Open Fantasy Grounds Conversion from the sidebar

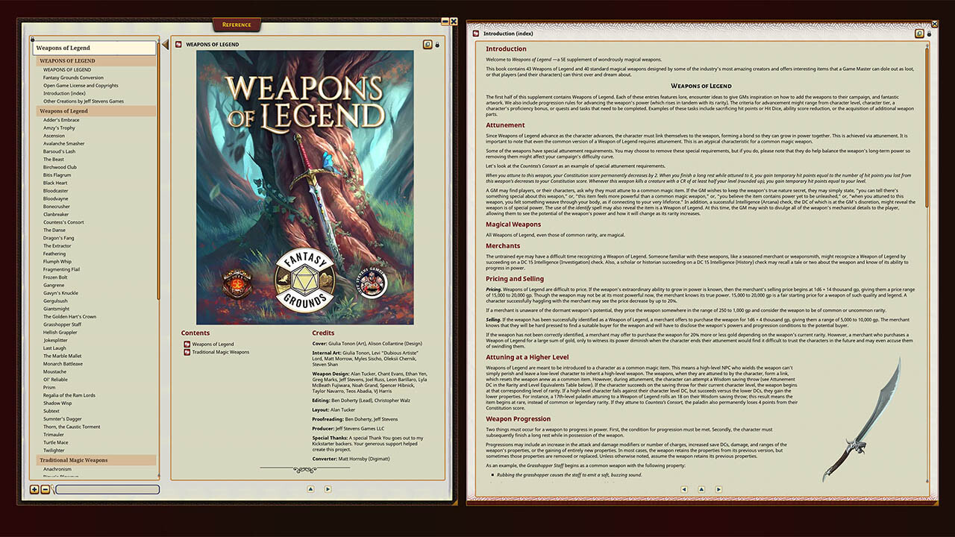click(x=73, y=77)
